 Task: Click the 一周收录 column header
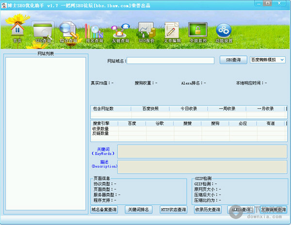click(x=227, y=109)
